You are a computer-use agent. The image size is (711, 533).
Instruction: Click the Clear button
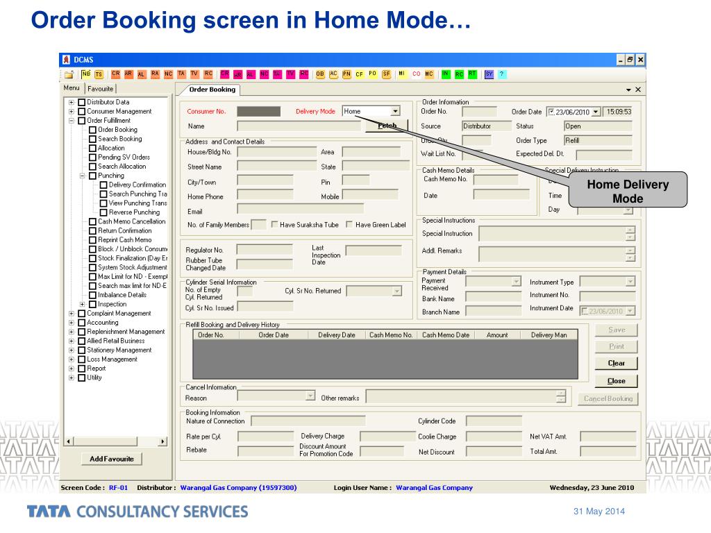click(x=617, y=363)
